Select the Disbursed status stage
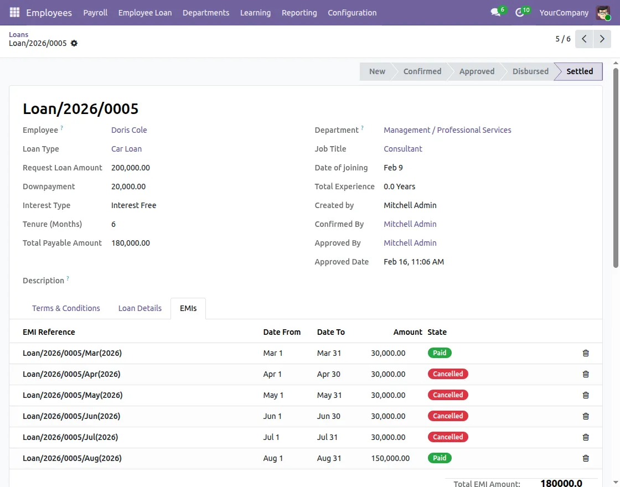Image resolution: width=620 pixels, height=487 pixels. click(530, 71)
